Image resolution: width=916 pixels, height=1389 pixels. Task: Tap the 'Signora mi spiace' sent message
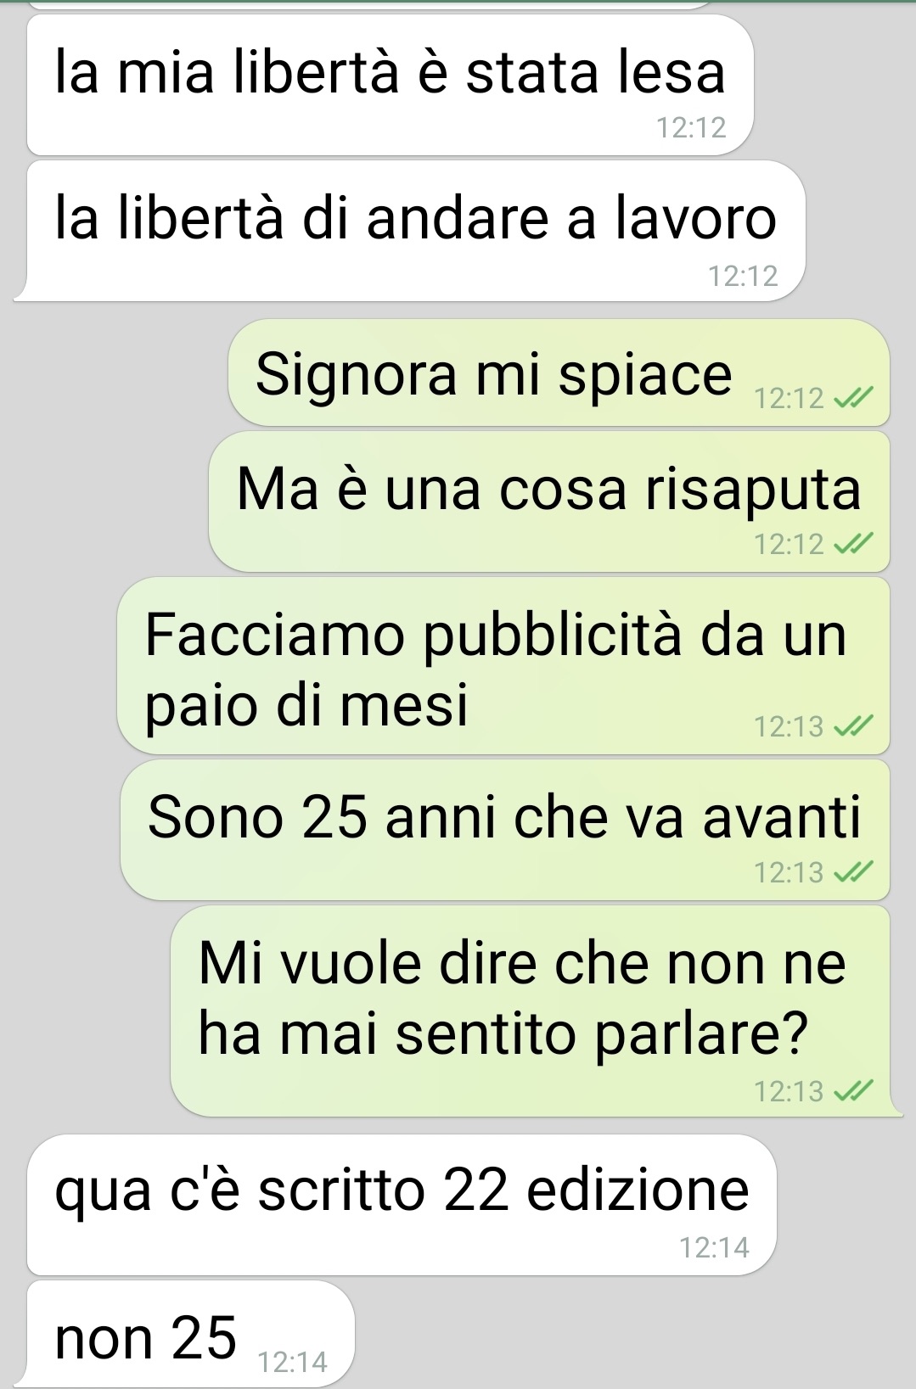[559, 372]
